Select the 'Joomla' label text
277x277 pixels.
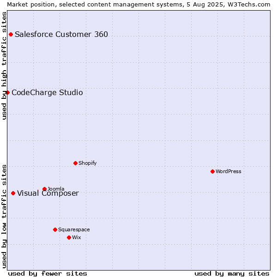point(56,189)
